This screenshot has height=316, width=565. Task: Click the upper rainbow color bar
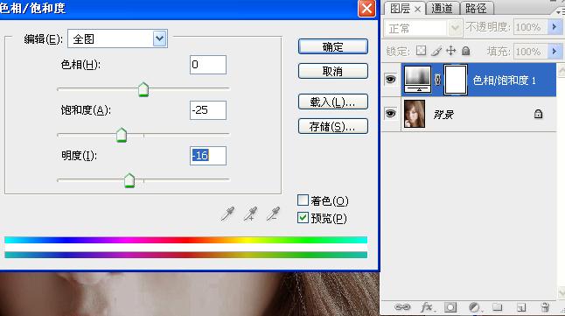[186, 240]
